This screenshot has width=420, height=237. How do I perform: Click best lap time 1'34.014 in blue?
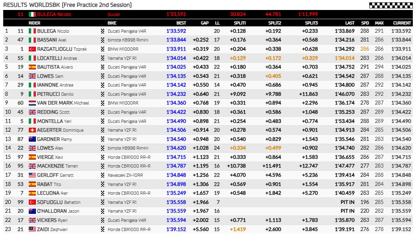click(x=176, y=58)
